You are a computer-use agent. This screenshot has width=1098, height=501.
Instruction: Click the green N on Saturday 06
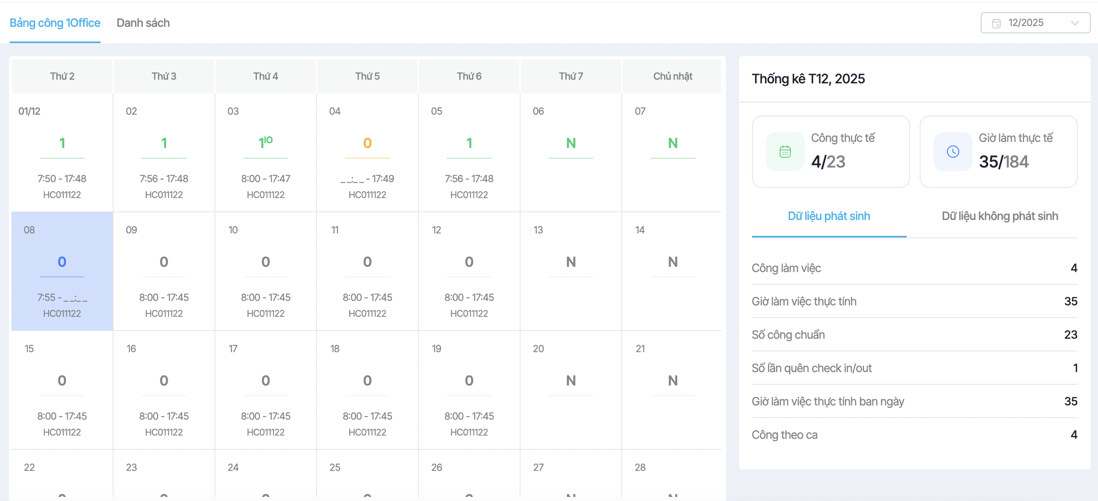point(571,143)
